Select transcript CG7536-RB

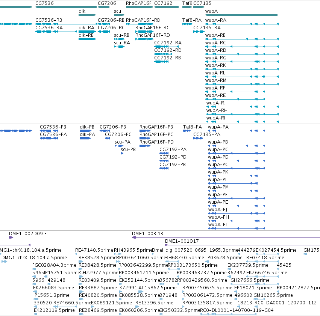pos(49,20)
